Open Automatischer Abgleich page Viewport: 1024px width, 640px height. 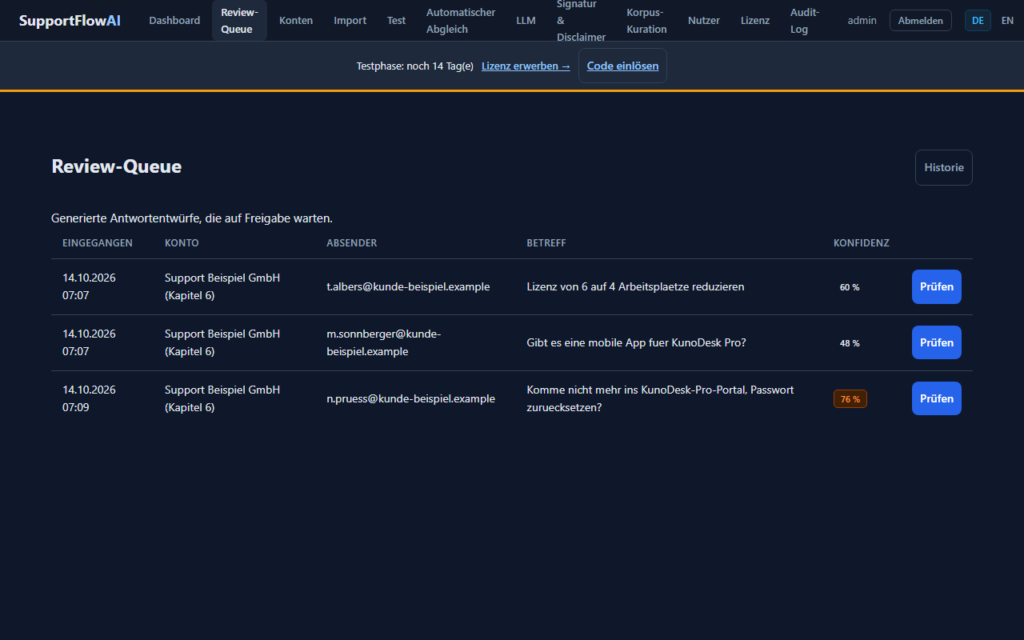[x=461, y=21]
